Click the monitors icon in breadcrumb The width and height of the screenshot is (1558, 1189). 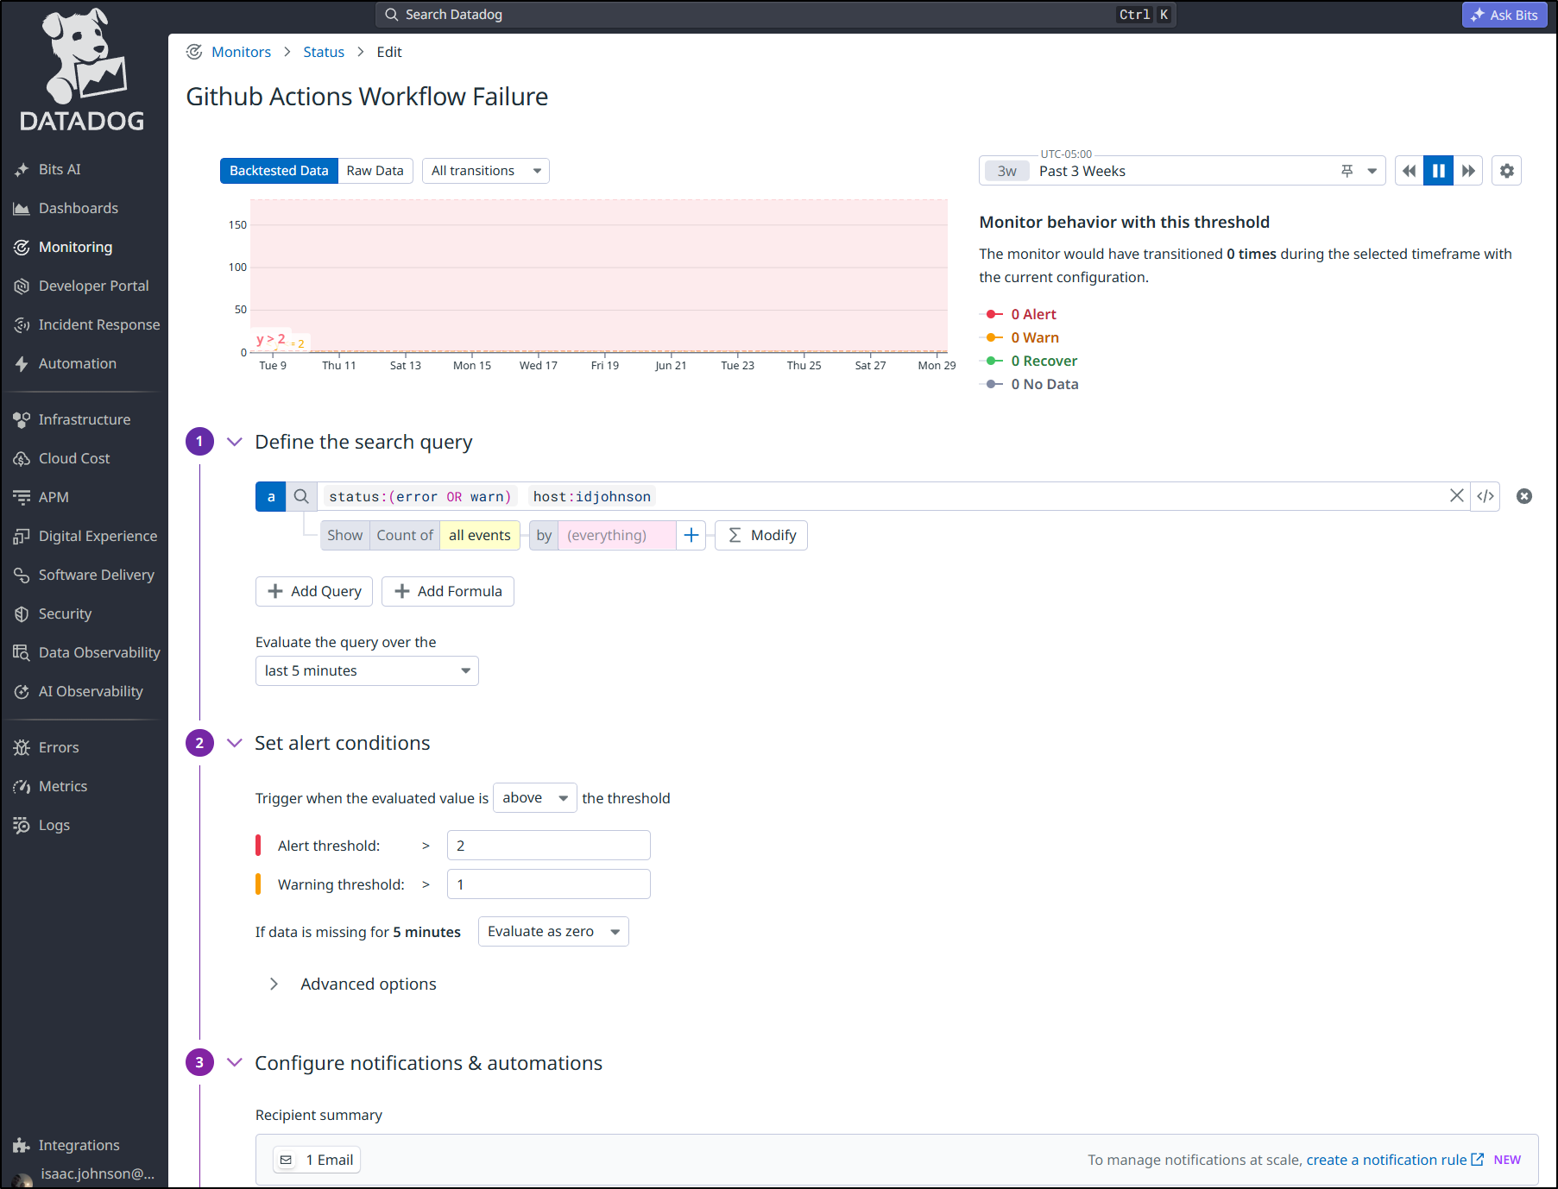click(194, 52)
